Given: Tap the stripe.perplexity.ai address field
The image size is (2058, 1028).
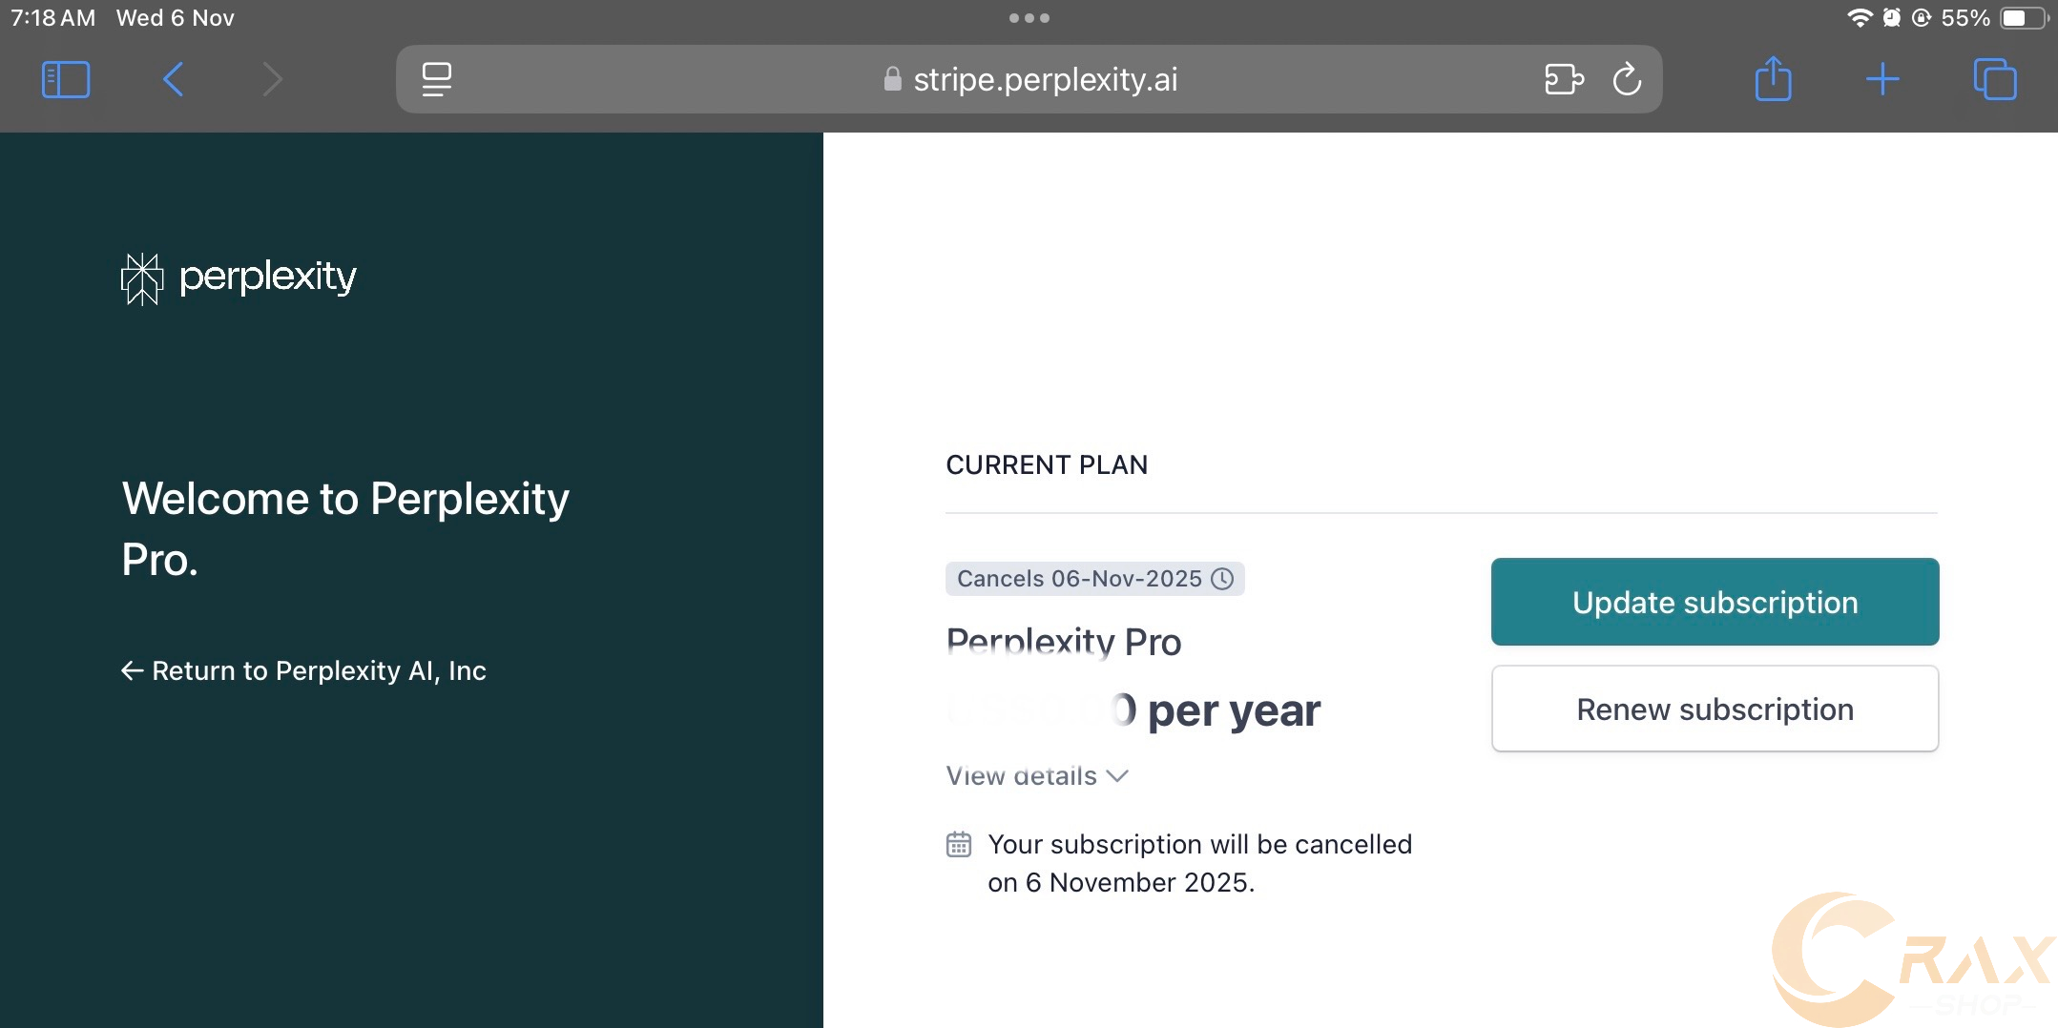Looking at the screenshot, I should click(x=1045, y=79).
